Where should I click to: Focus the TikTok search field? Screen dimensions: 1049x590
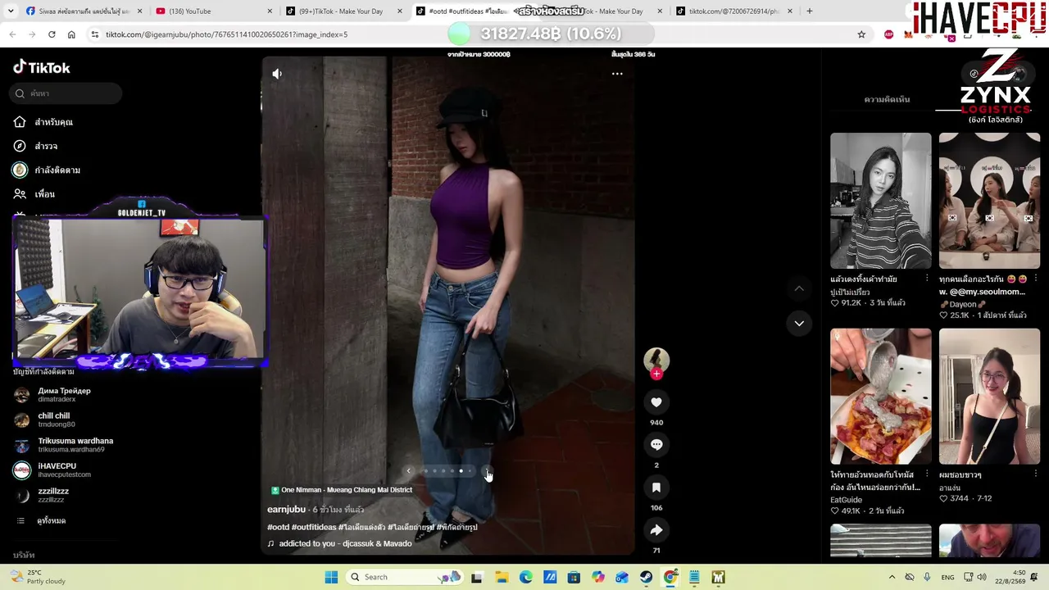[66, 93]
